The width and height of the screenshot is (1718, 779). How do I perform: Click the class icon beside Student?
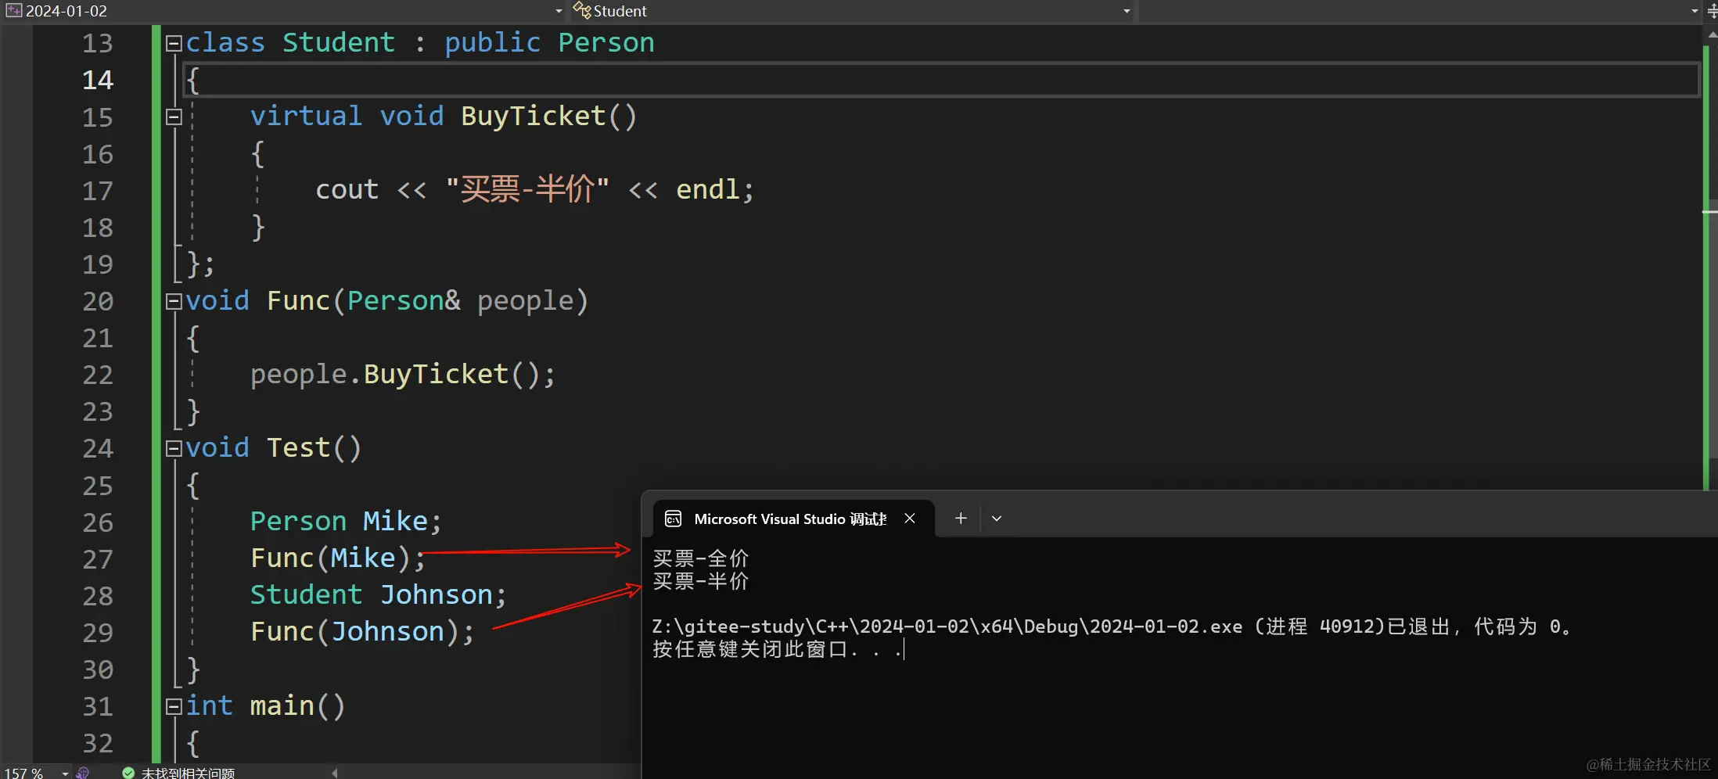[x=582, y=11]
